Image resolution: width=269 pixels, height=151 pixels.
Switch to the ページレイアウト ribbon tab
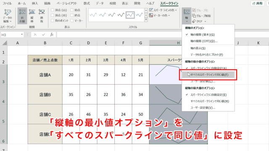click(x=67, y=3)
